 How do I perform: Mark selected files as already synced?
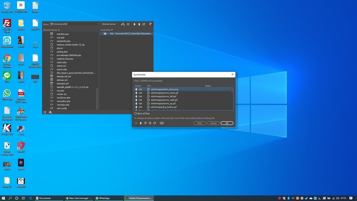155,123
